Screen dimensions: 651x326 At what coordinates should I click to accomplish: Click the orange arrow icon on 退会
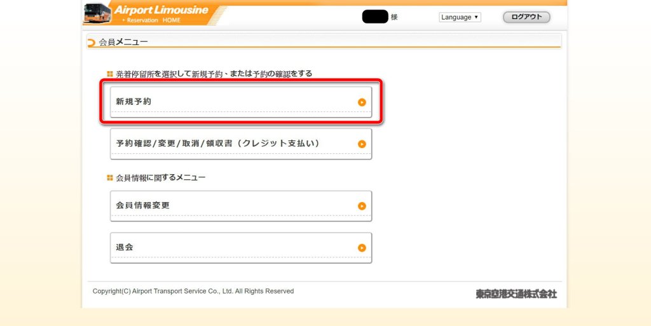tap(362, 248)
